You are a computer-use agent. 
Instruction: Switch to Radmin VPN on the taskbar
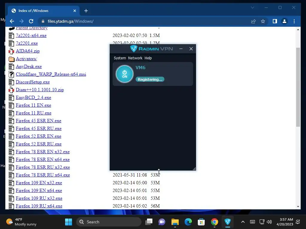(227, 222)
